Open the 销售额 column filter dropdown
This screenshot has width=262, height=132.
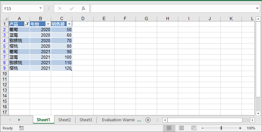pos(69,24)
